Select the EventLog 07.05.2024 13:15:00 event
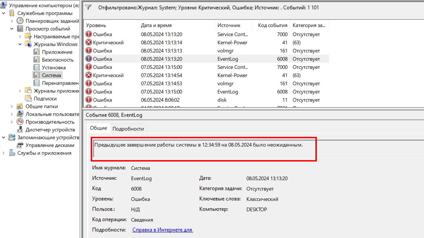Screen dimensions: 424x238 (x=206, y=91)
